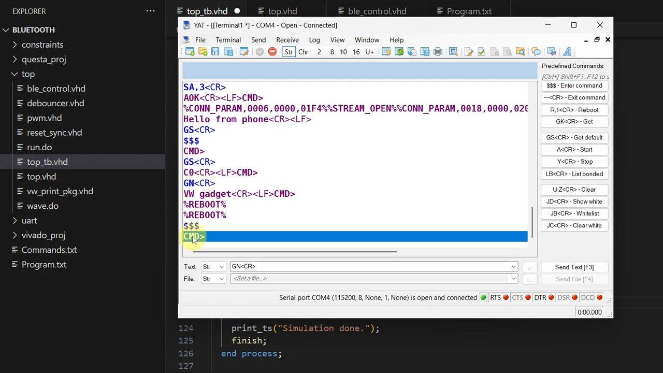Click the Format settings 'A' icon

tap(567, 52)
